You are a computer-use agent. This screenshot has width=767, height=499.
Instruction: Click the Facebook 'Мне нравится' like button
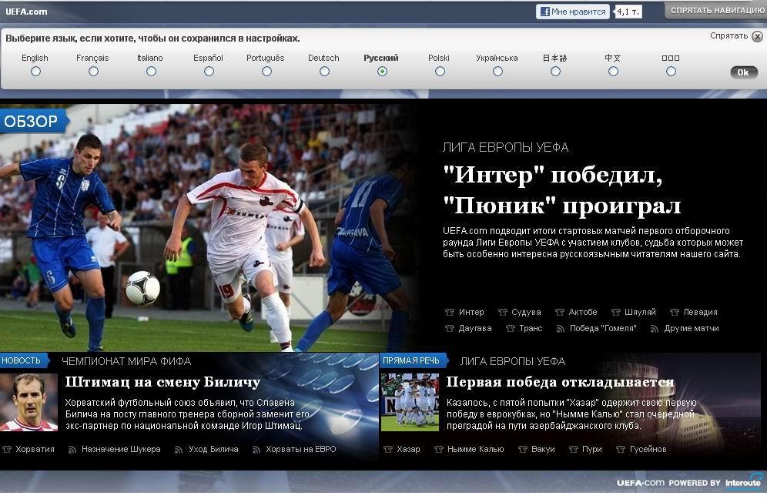click(x=572, y=12)
